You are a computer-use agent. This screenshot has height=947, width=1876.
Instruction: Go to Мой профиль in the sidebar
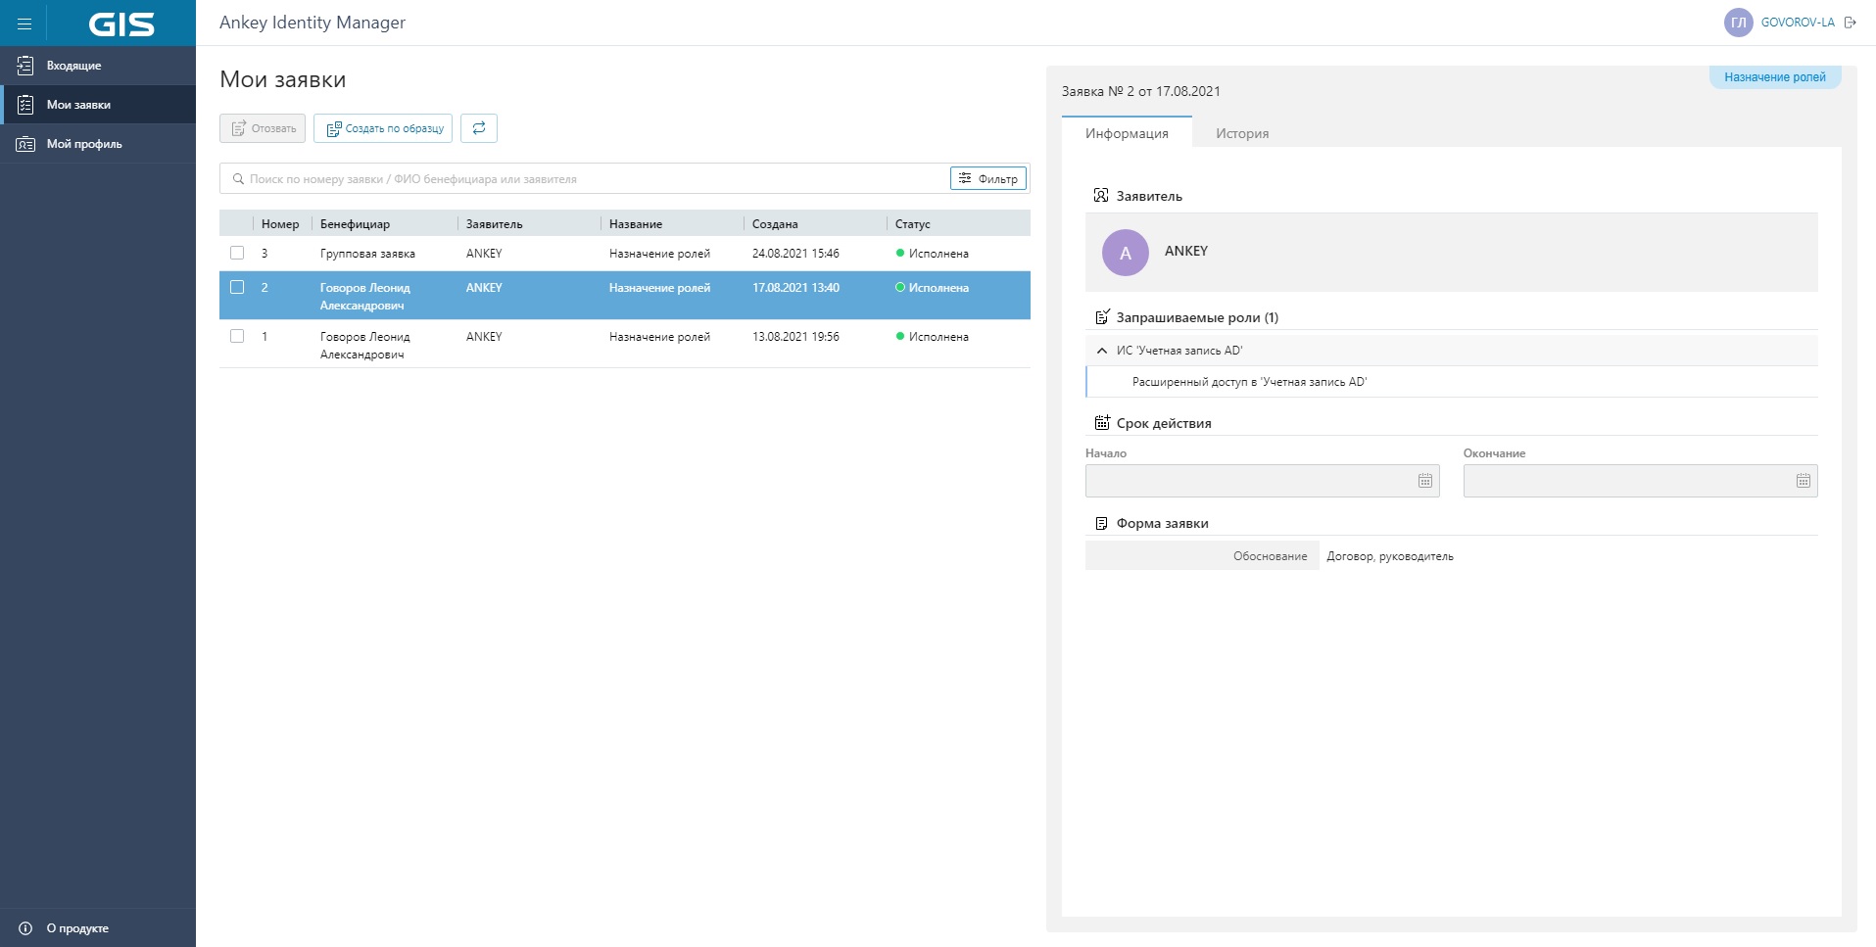click(98, 144)
